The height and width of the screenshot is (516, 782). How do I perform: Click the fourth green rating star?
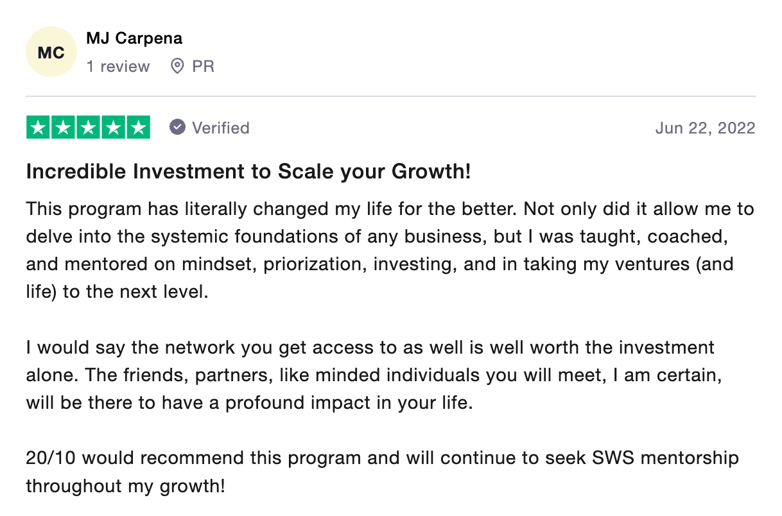(x=113, y=128)
